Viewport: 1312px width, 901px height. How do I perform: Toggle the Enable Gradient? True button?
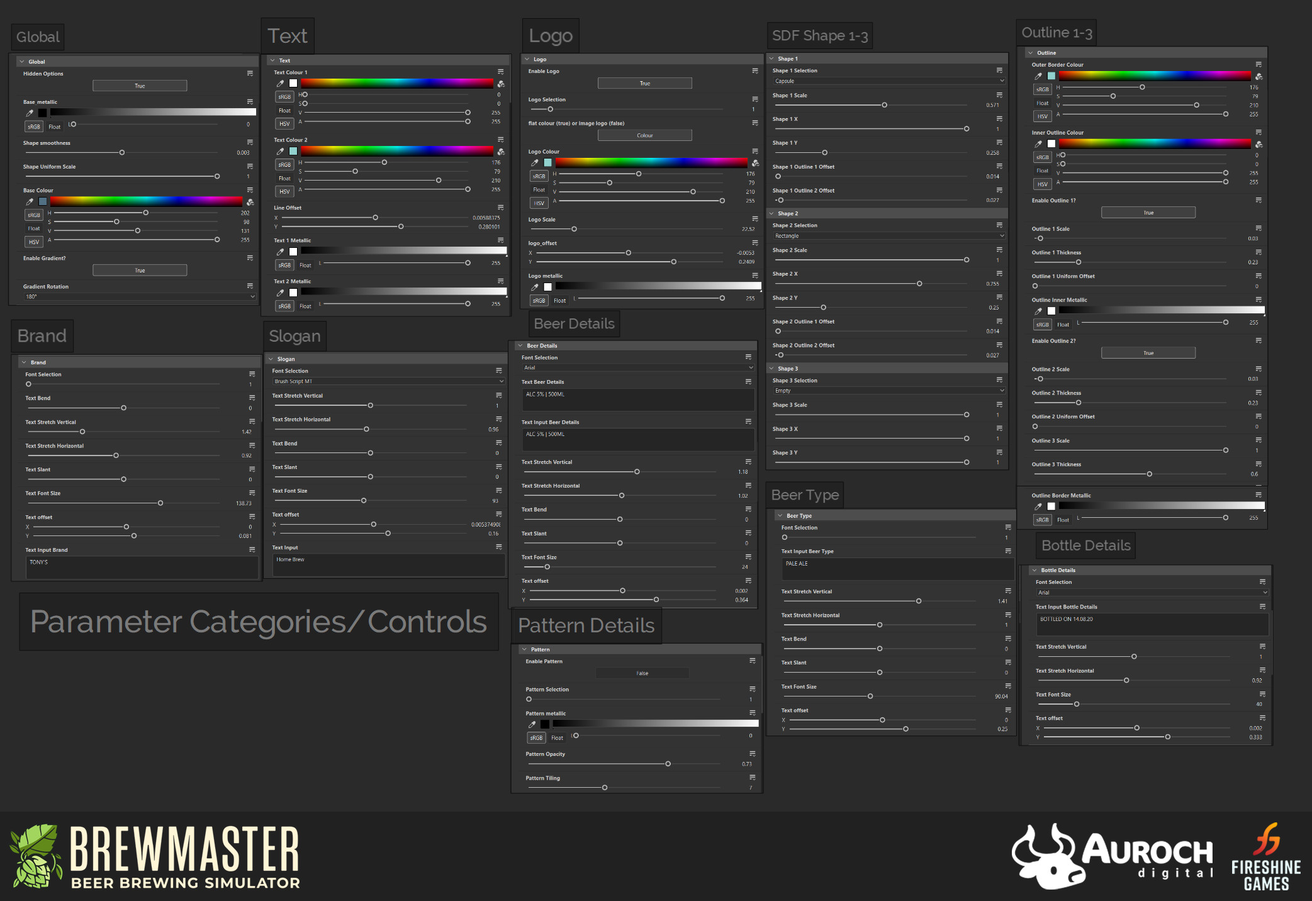tap(140, 270)
